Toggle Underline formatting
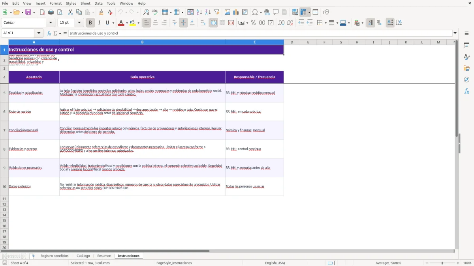Image resolution: width=474 pixels, height=266 pixels. click(x=107, y=23)
